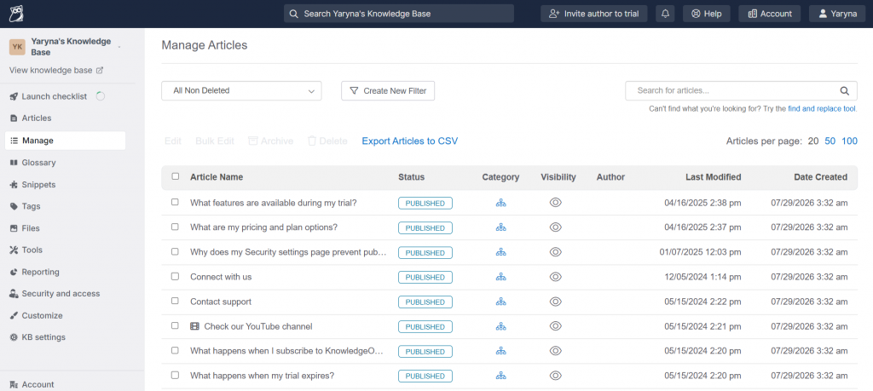873x391 pixels.
Task: Click the video icon beside Check our YouTube channel
Action: click(x=194, y=326)
